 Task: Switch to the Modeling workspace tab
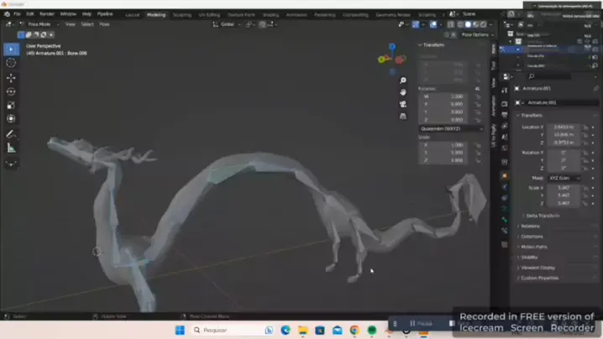point(156,14)
